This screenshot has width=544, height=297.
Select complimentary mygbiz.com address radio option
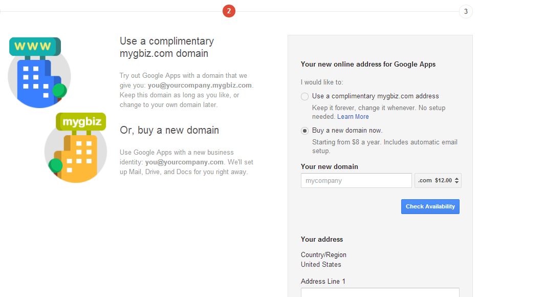305,96
